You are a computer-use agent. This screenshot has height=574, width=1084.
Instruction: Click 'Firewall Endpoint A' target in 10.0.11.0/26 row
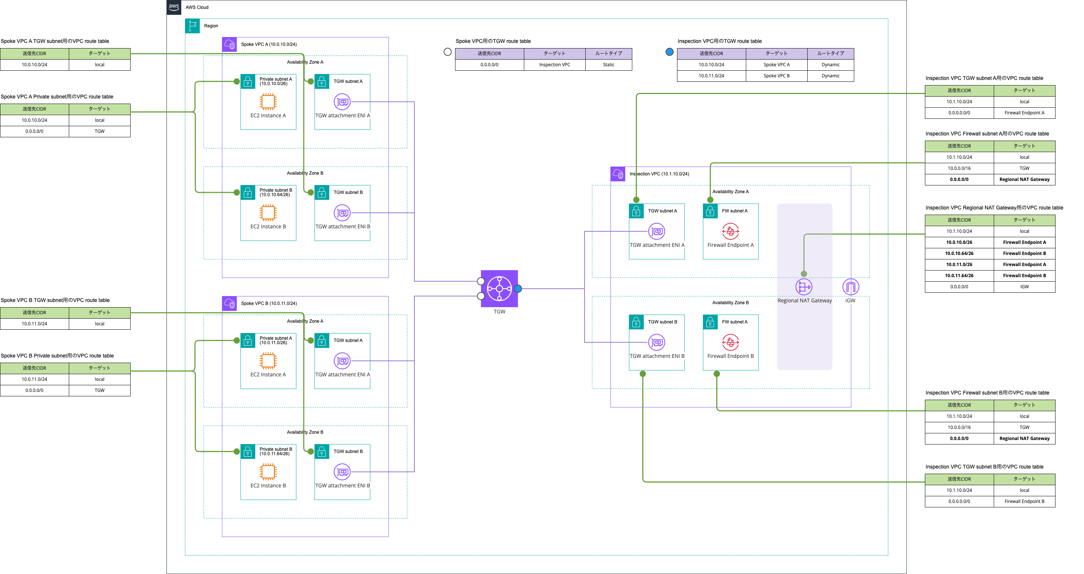click(1024, 265)
